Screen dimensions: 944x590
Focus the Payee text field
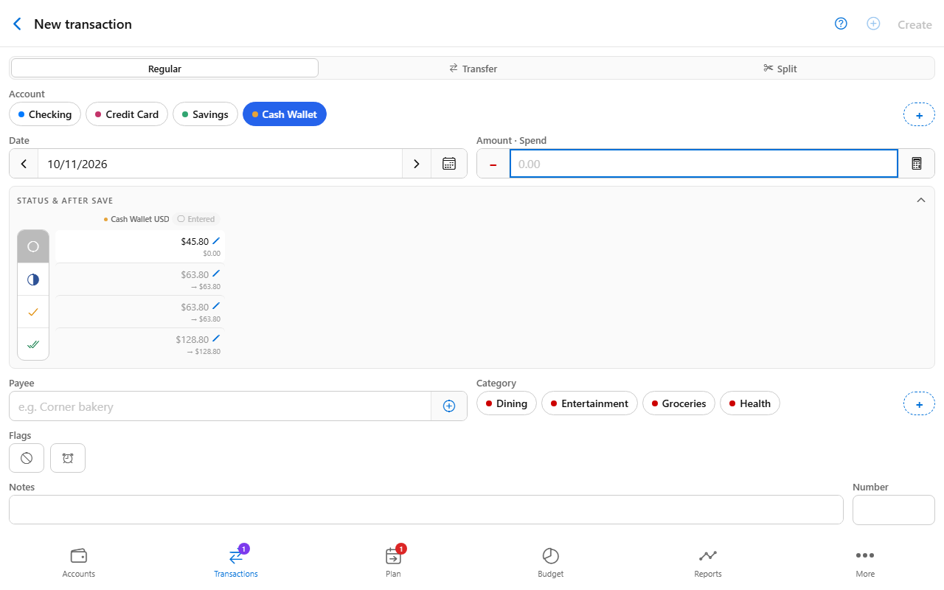[220, 406]
